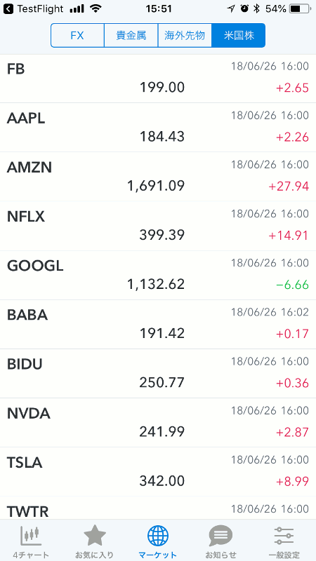This screenshot has width=316, height=561.
Task: Switch to the FX segment
Action: coord(77,36)
